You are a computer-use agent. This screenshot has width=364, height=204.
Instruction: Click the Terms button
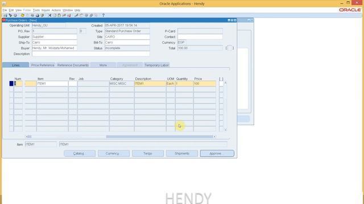click(x=148, y=154)
